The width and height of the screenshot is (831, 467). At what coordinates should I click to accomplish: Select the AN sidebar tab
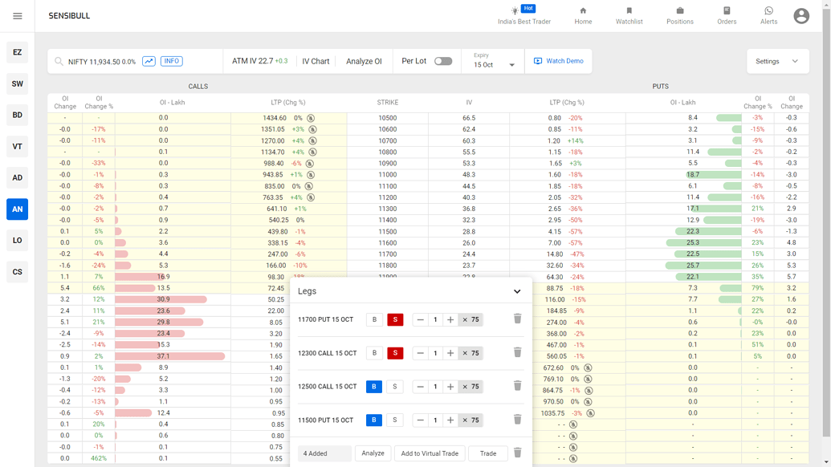point(17,209)
